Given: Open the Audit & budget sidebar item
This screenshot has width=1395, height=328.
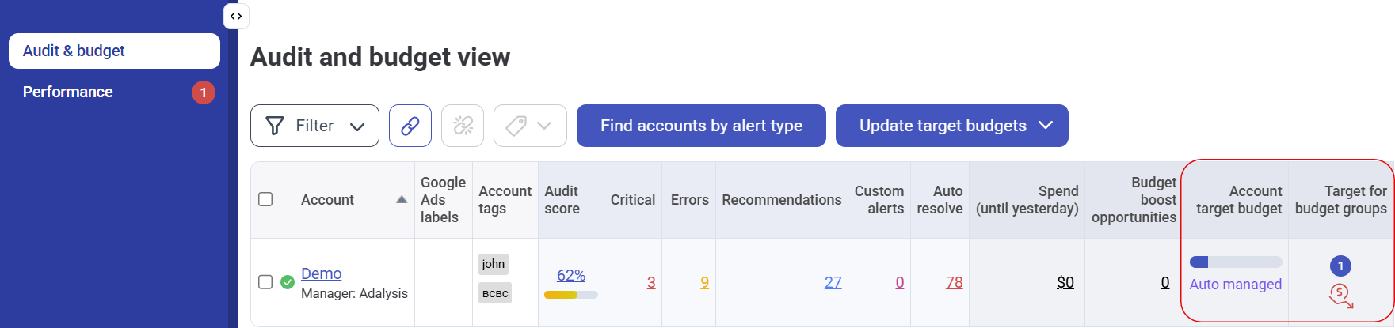Looking at the screenshot, I should tap(114, 51).
